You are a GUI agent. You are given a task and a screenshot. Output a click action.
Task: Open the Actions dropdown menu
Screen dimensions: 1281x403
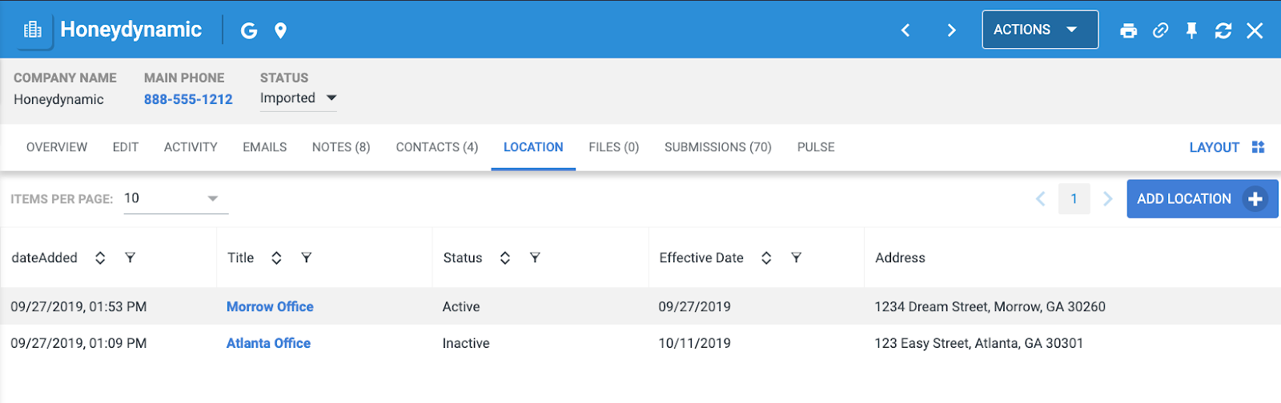[1039, 30]
